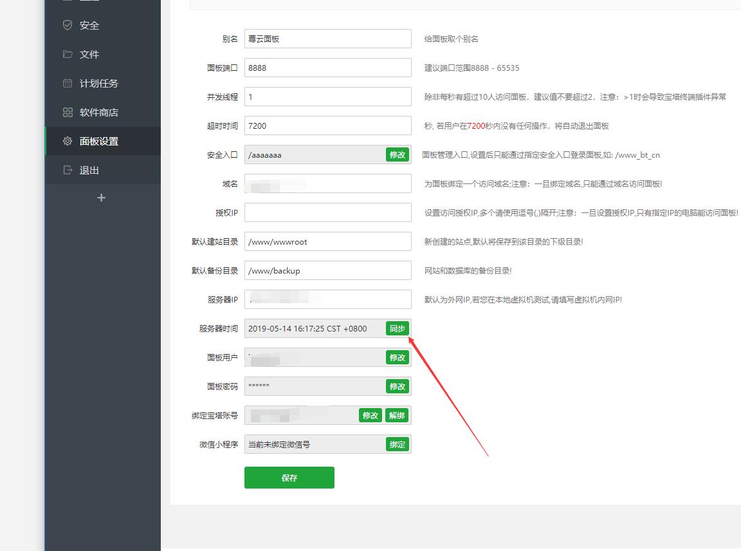Click 同步 to sync server time

pyautogui.click(x=398, y=328)
